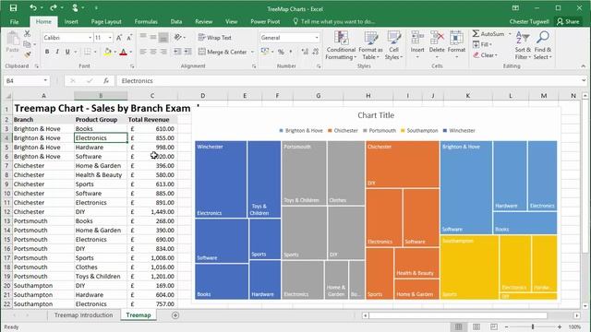Open Conditional Formatting menu
Image resolution: width=591 pixels, height=332 pixels.
[x=341, y=45]
